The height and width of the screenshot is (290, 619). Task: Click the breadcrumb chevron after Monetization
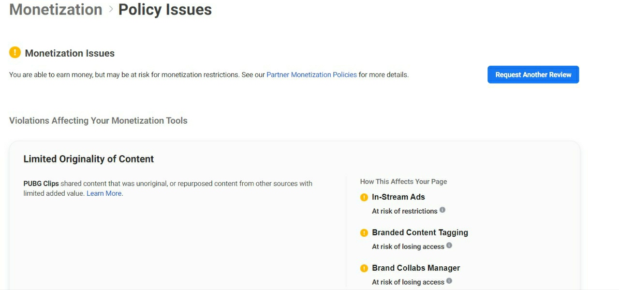(110, 10)
